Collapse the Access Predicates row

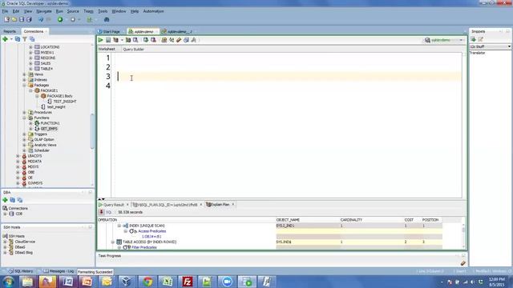pyautogui.click(x=126, y=231)
